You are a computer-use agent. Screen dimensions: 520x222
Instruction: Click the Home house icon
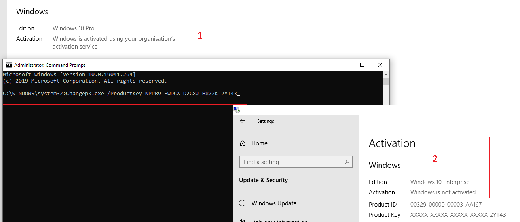(243, 143)
